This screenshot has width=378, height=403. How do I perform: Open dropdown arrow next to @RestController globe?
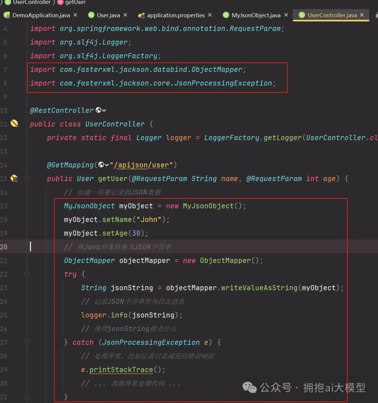(x=104, y=111)
